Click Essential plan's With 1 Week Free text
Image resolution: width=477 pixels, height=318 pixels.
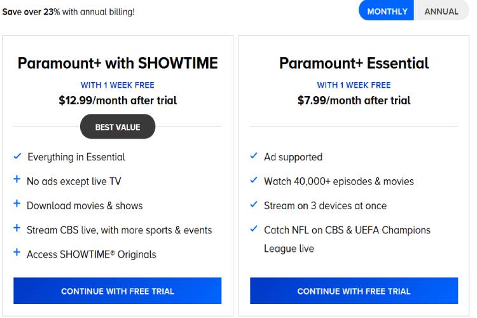354,85
